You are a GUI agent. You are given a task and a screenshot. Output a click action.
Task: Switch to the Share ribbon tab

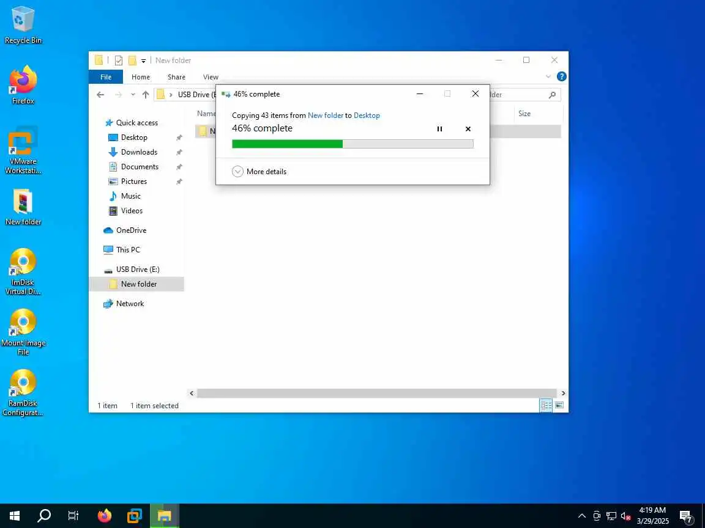click(x=176, y=77)
